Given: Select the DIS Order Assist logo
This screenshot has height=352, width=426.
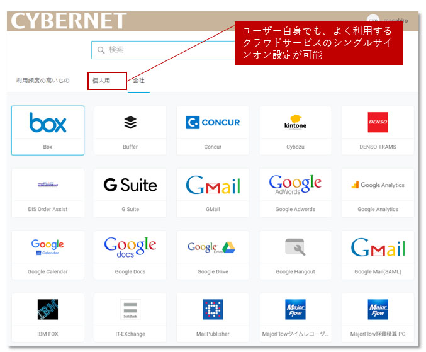Looking at the screenshot, I should coord(48,185).
